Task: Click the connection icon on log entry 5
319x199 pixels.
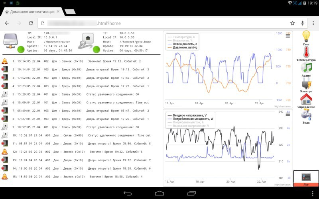Action: (4, 94)
